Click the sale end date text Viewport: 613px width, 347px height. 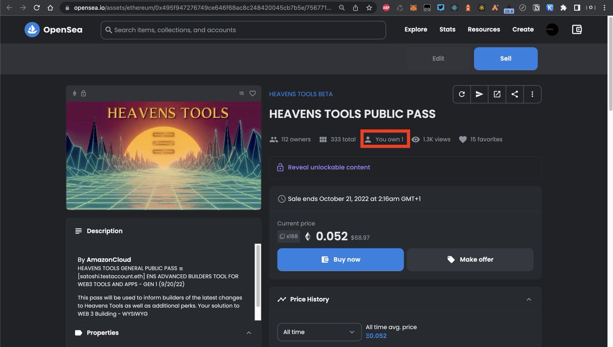[354, 199]
